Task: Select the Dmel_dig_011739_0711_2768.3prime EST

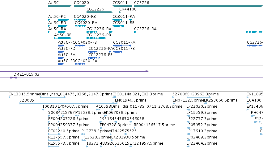Action: (146, 106)
